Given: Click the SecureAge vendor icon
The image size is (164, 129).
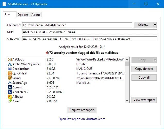Looking at the screenshot, I should 10,83.
